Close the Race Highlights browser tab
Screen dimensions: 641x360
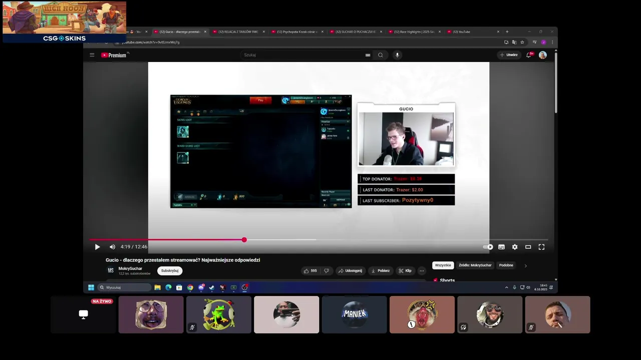[440, 31]
